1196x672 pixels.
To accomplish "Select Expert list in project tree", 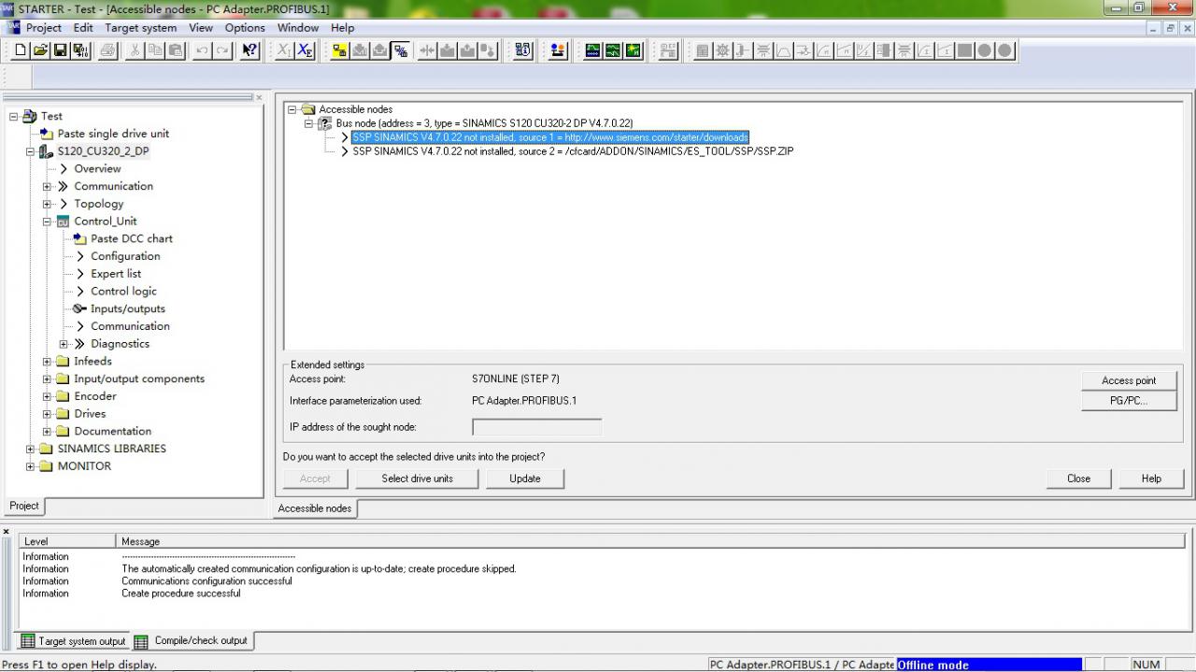I will tap(116, 274).
